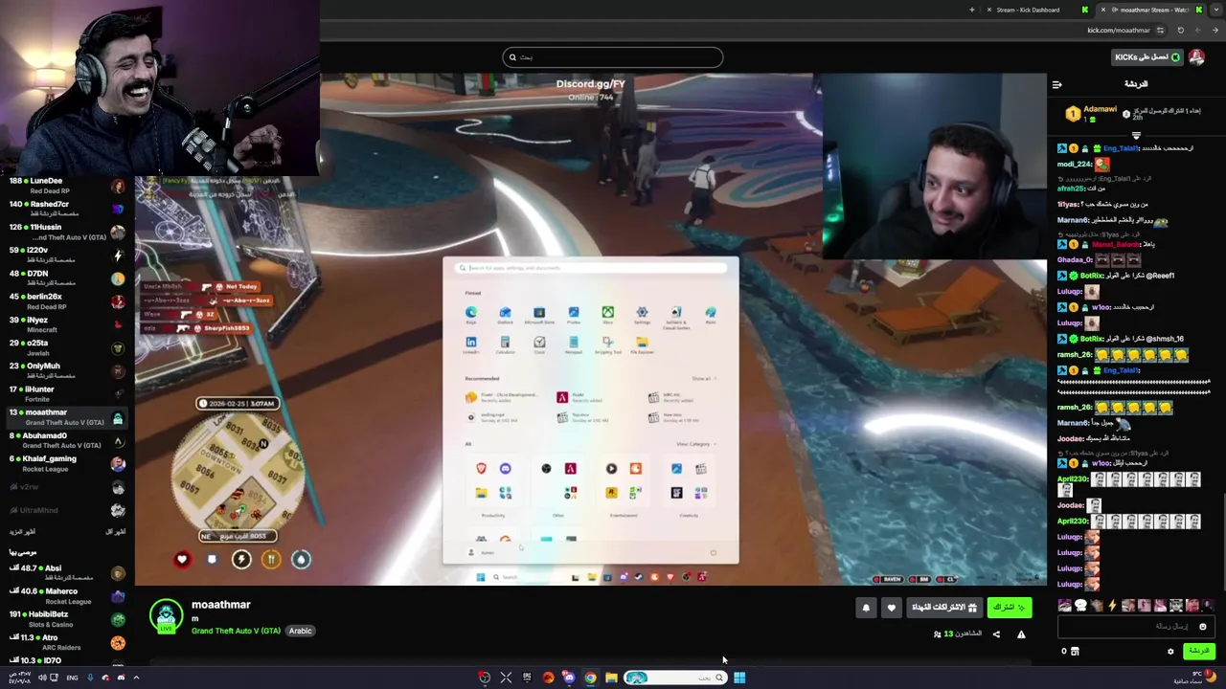This screenshot has height=689, width=1226.
Task: Click the search magnifier in Kick search bar
Action: coord(512,57)
